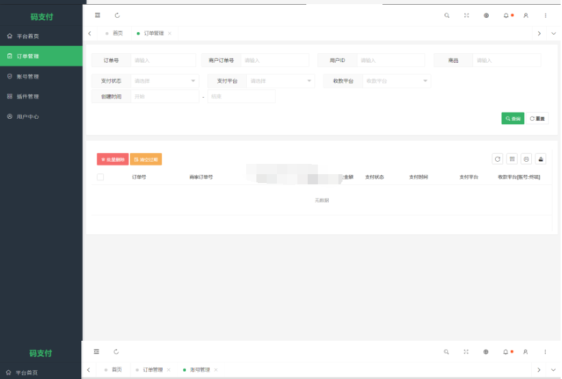Toggle fullscreen icon in upper header
The image size is (562, 379).
(x=467, y=16)
